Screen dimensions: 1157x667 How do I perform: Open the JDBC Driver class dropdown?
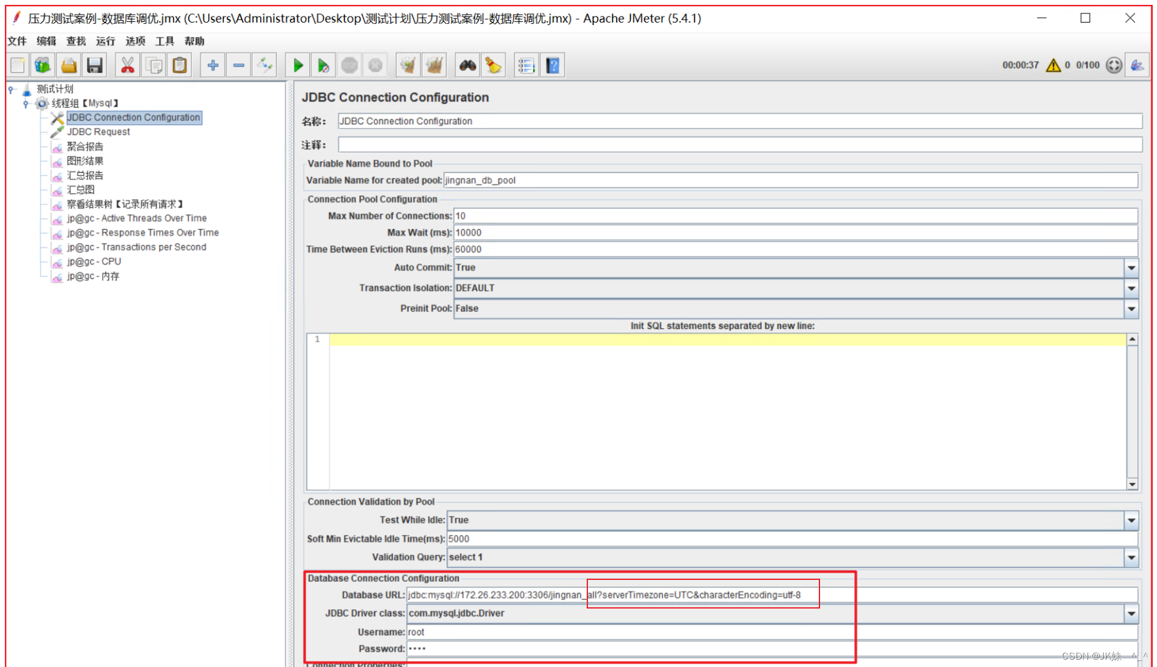1131,613
